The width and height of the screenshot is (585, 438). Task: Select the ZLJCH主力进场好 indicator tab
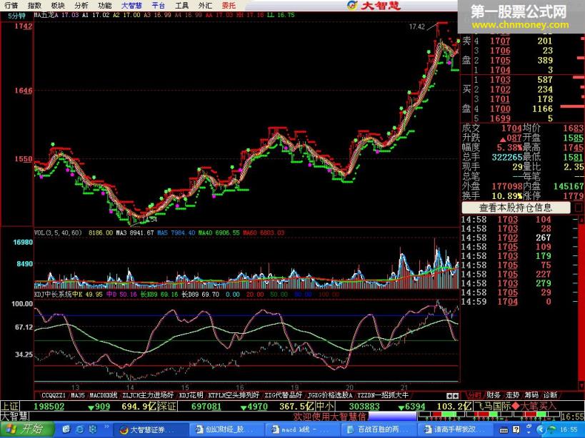pos(148,395)
